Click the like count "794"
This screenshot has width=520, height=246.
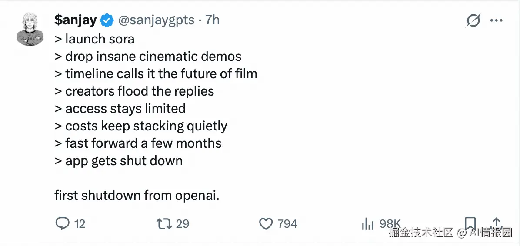287,224
